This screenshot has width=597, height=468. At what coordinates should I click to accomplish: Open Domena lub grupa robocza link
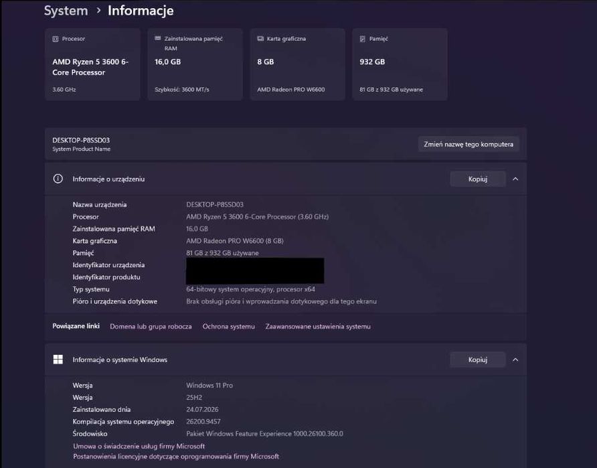(151, 326)
